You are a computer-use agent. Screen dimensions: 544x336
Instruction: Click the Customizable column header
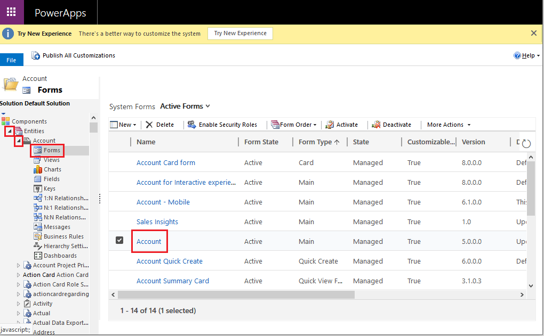tap(431, 142)
